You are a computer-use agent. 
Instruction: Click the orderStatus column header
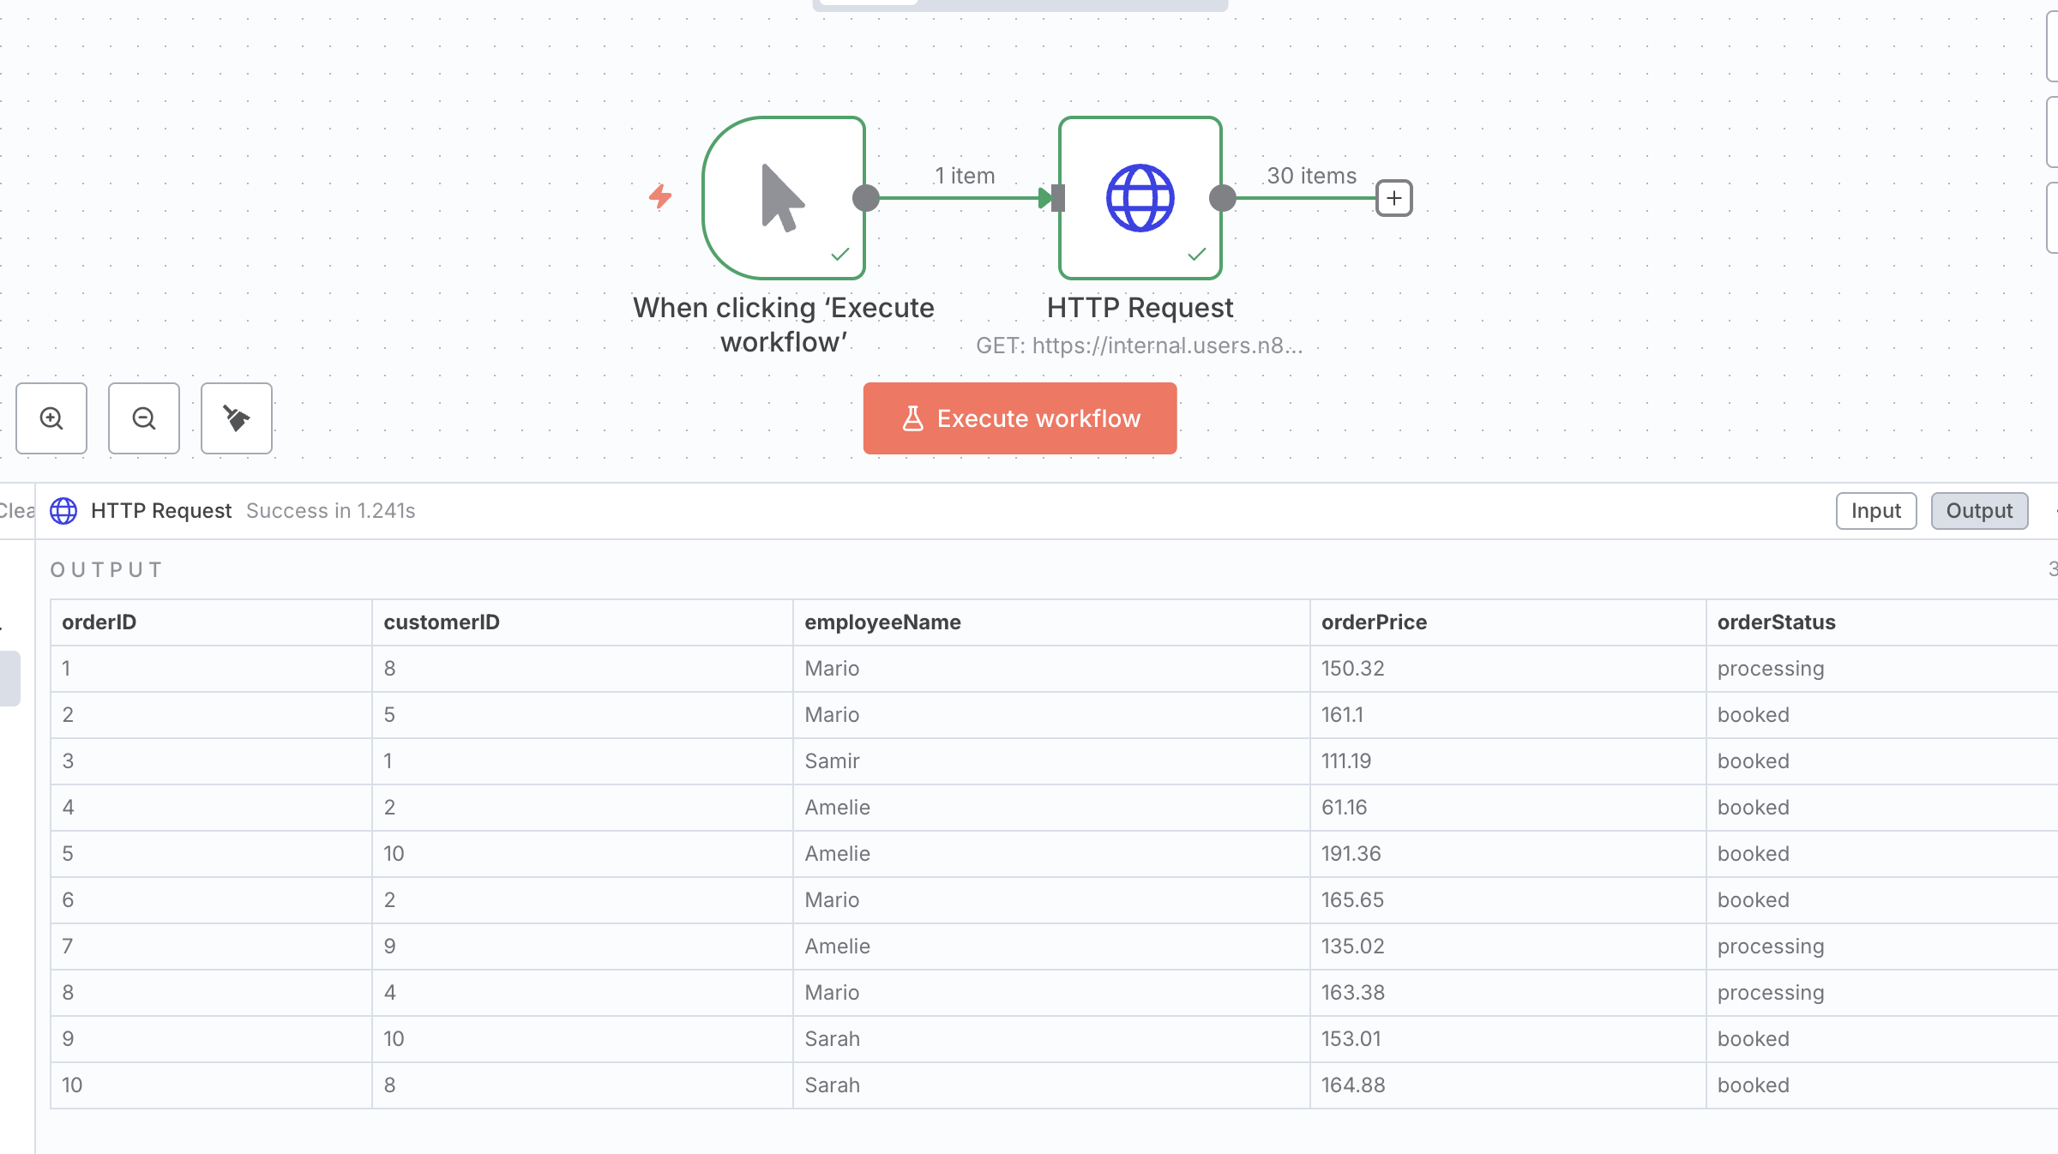pyautogui.click(x=1882, y=622)
